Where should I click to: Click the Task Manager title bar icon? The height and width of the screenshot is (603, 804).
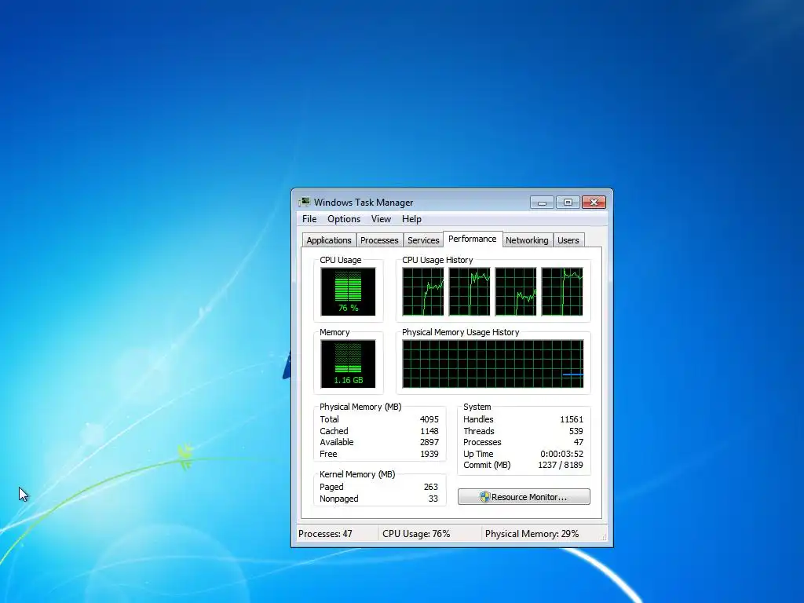pos(305,202)
